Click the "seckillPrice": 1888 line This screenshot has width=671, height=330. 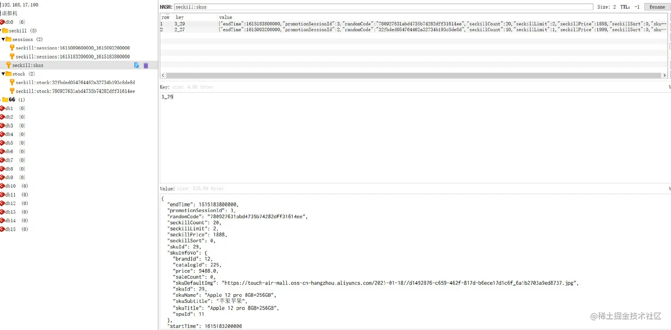pyautogui.click(x=197, y=235)
